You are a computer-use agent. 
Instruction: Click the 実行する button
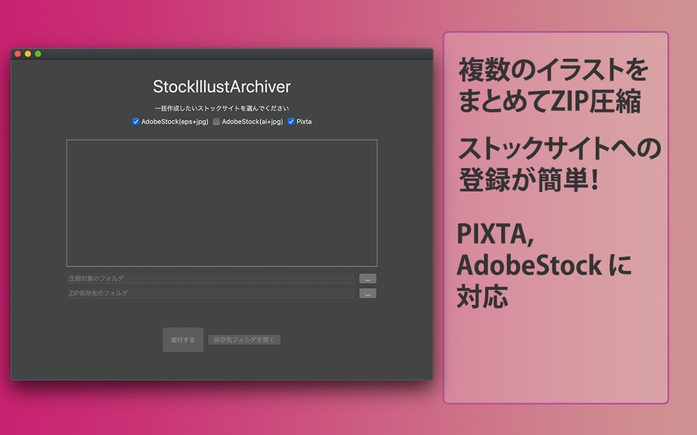coord(183,340)
